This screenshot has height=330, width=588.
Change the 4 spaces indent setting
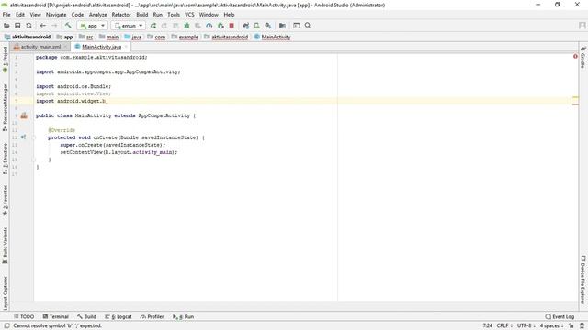pyautogui.click(x=551, y=326)
